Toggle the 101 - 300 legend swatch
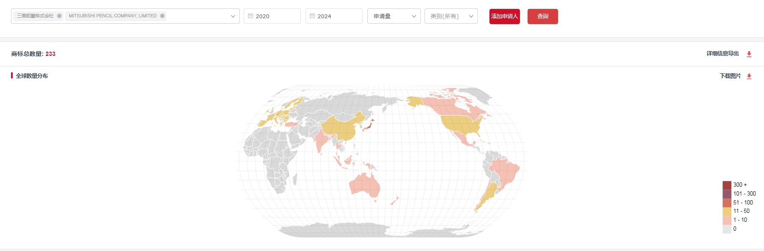This screenshot has height=251, width=764. click(x=727, y=194)
